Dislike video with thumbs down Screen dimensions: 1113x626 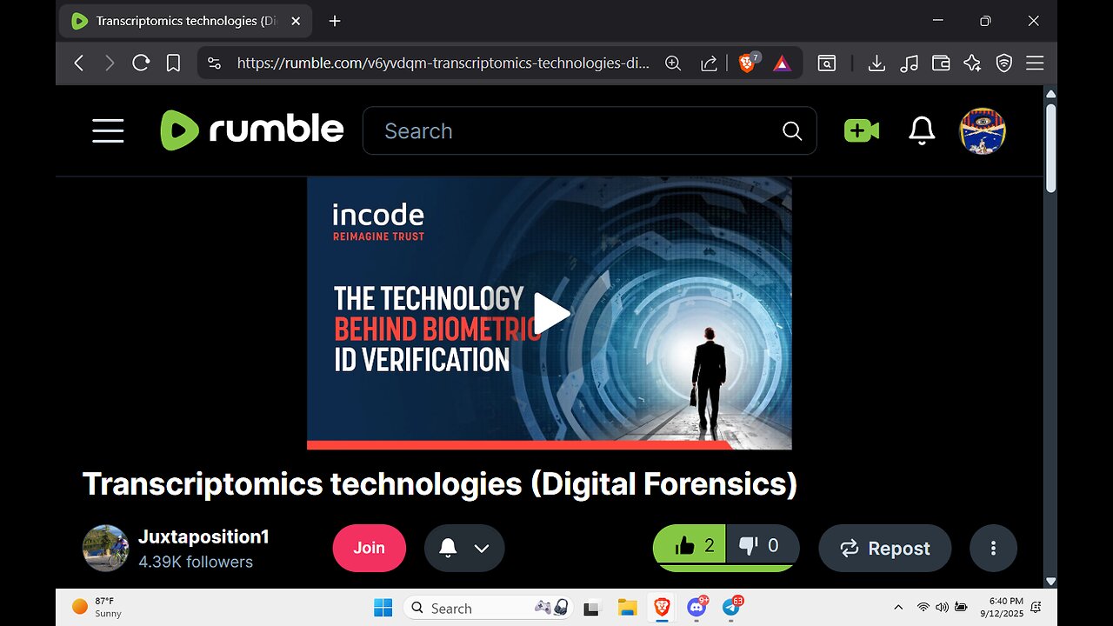pyautogui.click(x=761, y=547)
